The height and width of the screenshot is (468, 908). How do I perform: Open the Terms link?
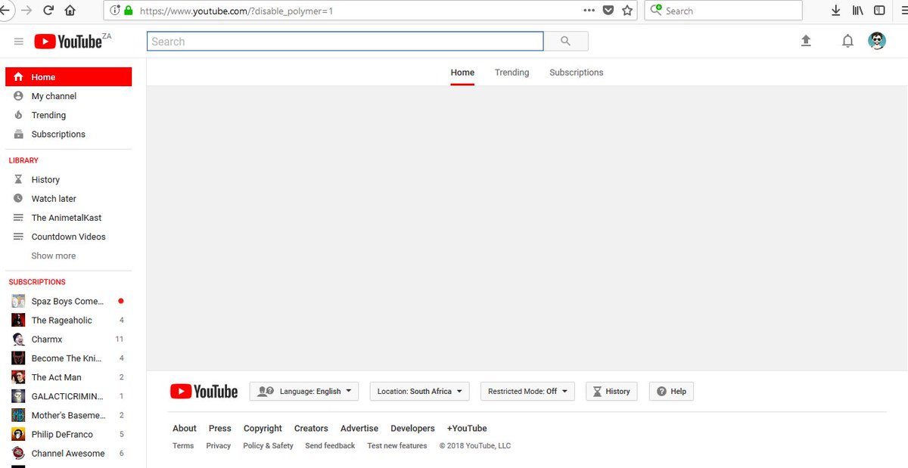[183, 445]
